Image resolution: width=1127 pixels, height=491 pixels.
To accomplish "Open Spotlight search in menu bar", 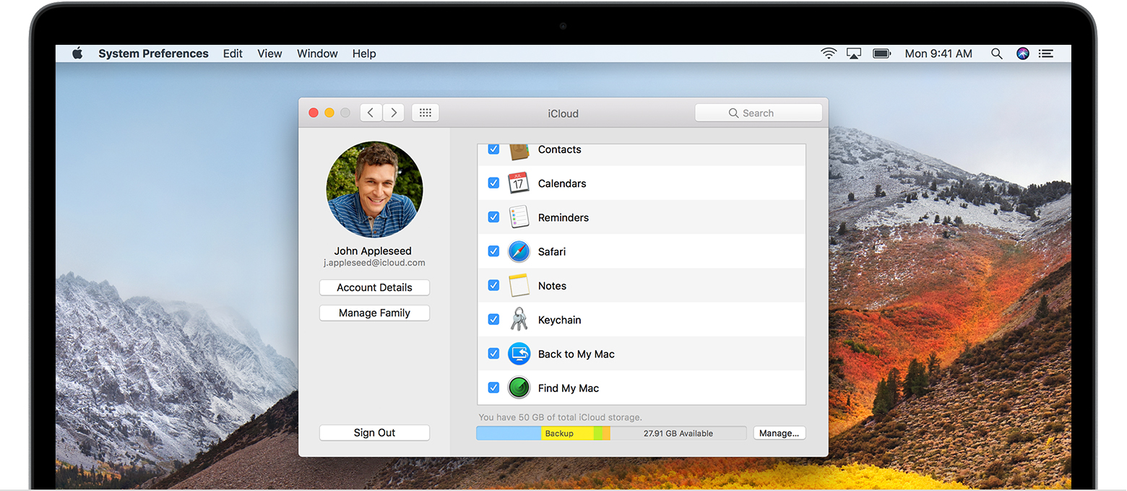I will pyautogui.click(x=997, y=53).
